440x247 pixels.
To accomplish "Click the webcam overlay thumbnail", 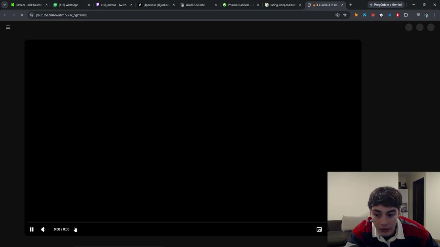I will 384,209.
